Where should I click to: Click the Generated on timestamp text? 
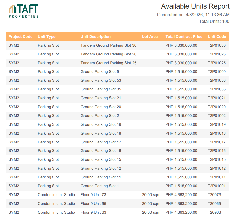pos(193,15)
